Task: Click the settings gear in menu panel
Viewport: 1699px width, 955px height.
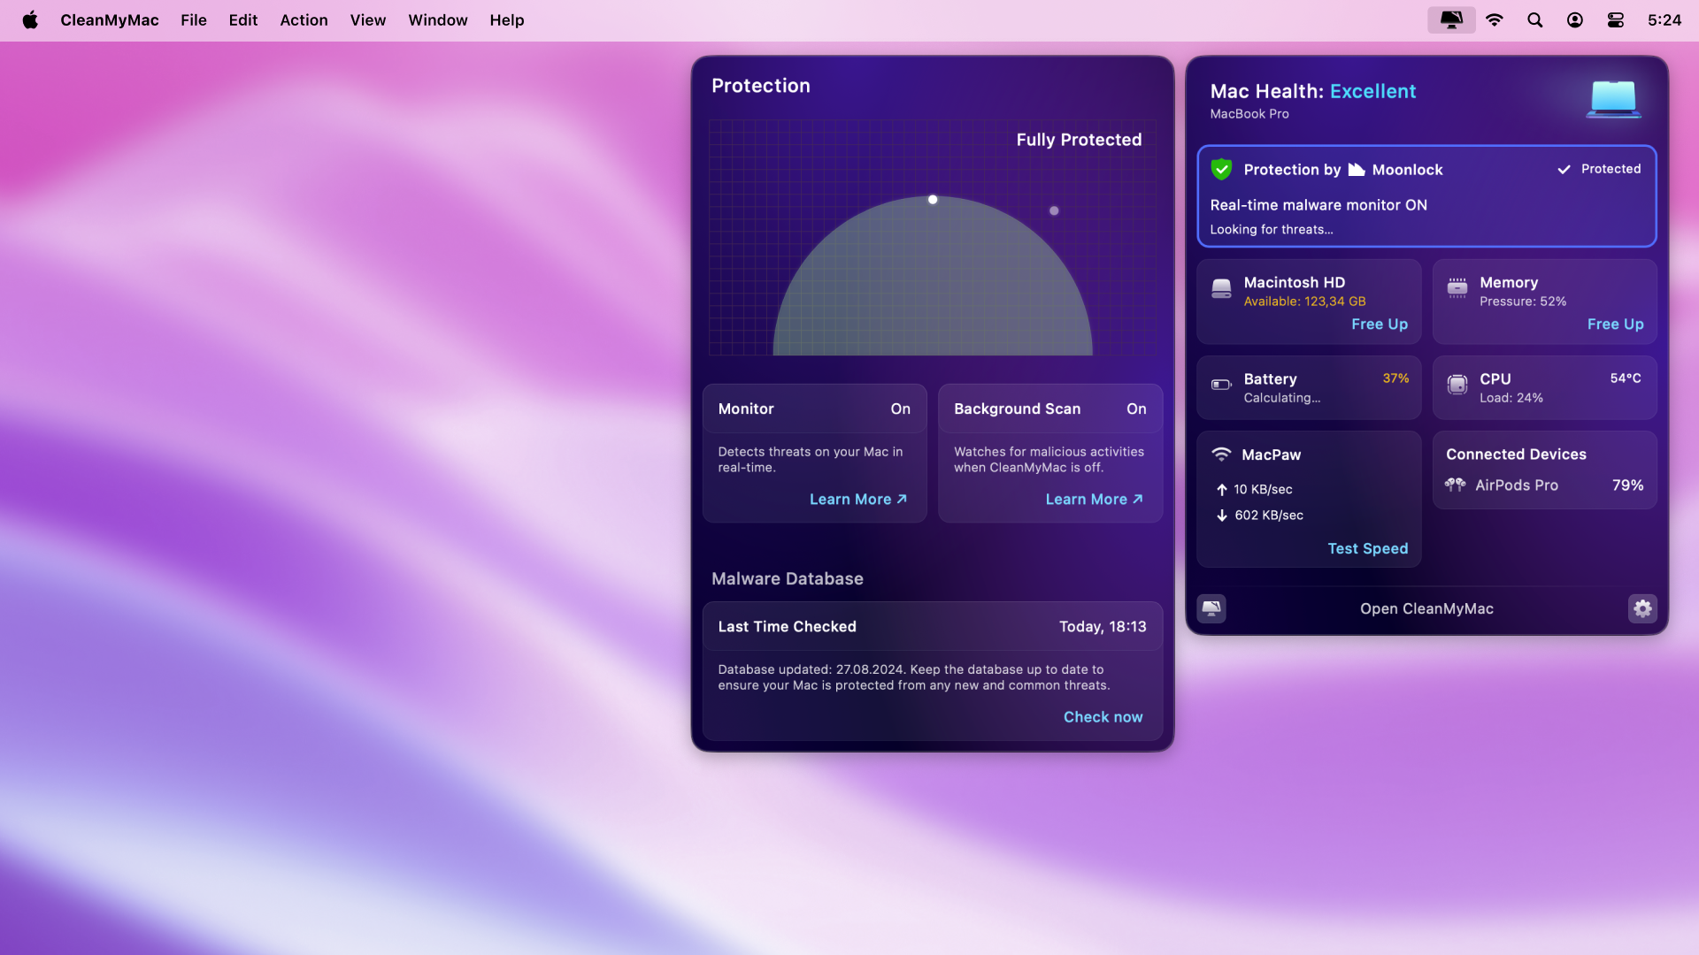Action: click(x=1642, y=608)
